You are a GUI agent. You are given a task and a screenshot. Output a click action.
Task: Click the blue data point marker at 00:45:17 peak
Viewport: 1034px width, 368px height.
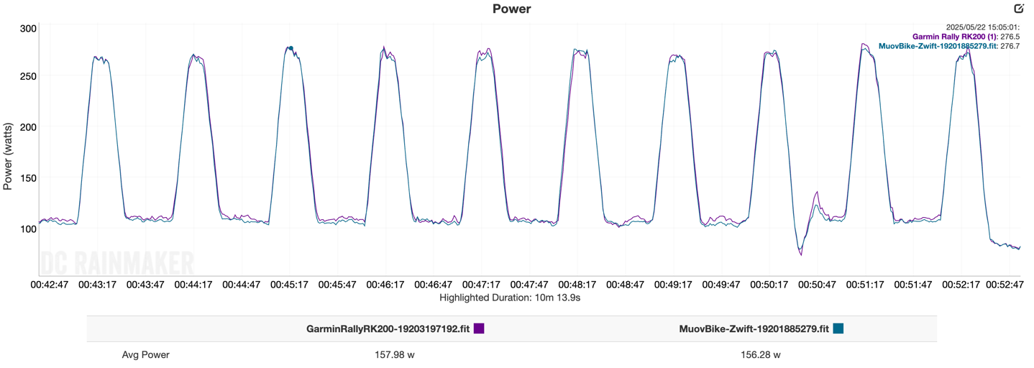[290, 49]
